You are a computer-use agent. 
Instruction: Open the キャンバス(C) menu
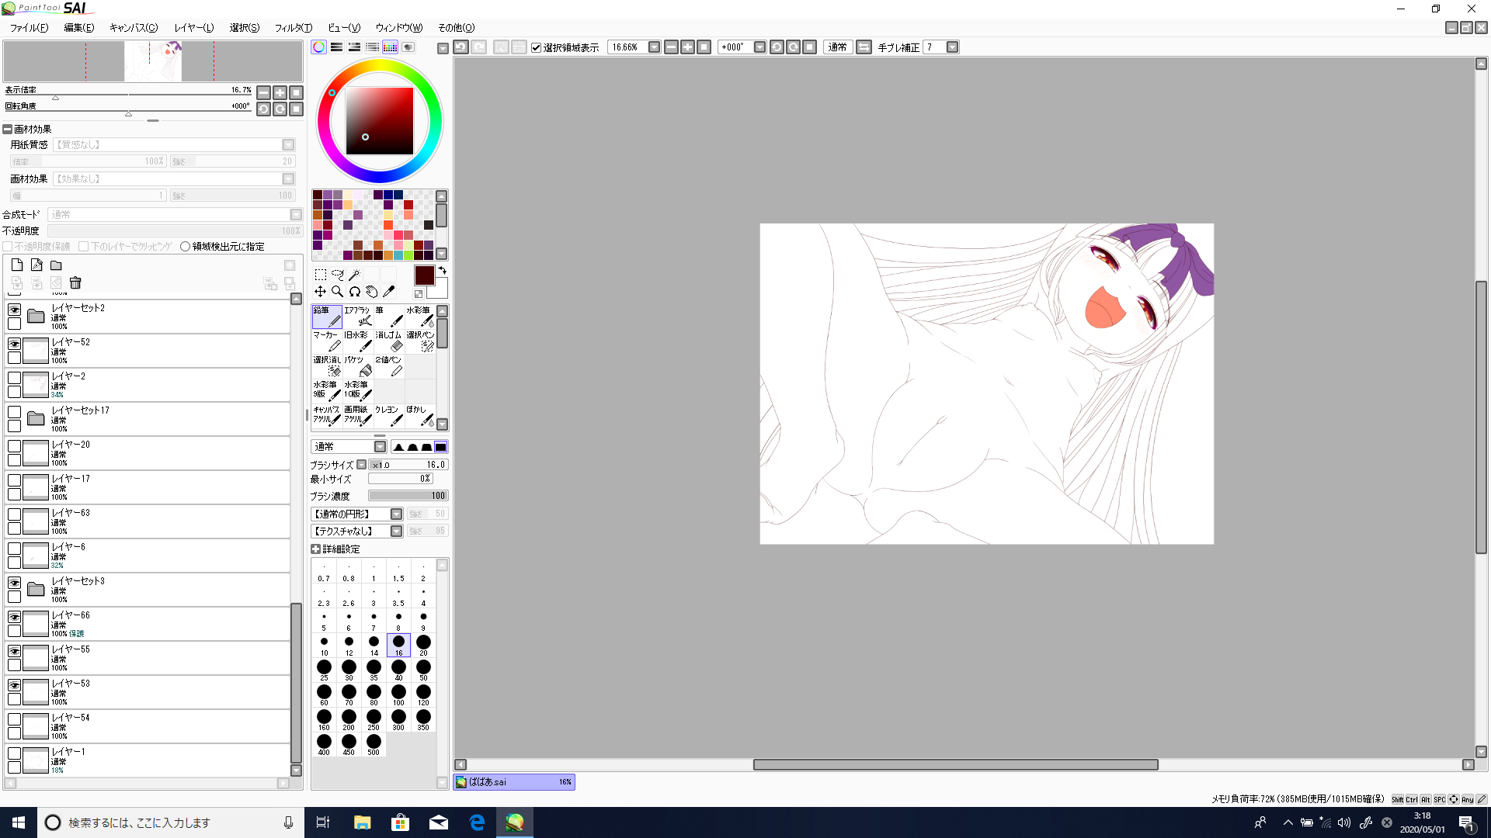coord(134,28)
